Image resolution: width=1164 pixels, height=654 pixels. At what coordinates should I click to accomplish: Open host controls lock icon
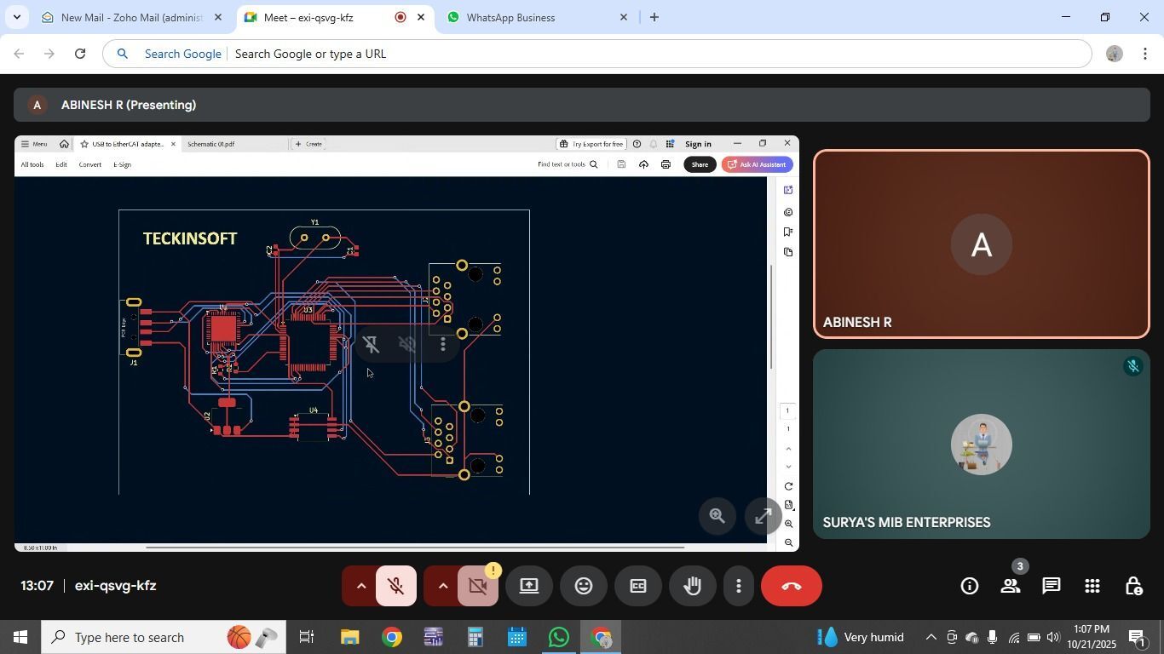point(1133,586)
